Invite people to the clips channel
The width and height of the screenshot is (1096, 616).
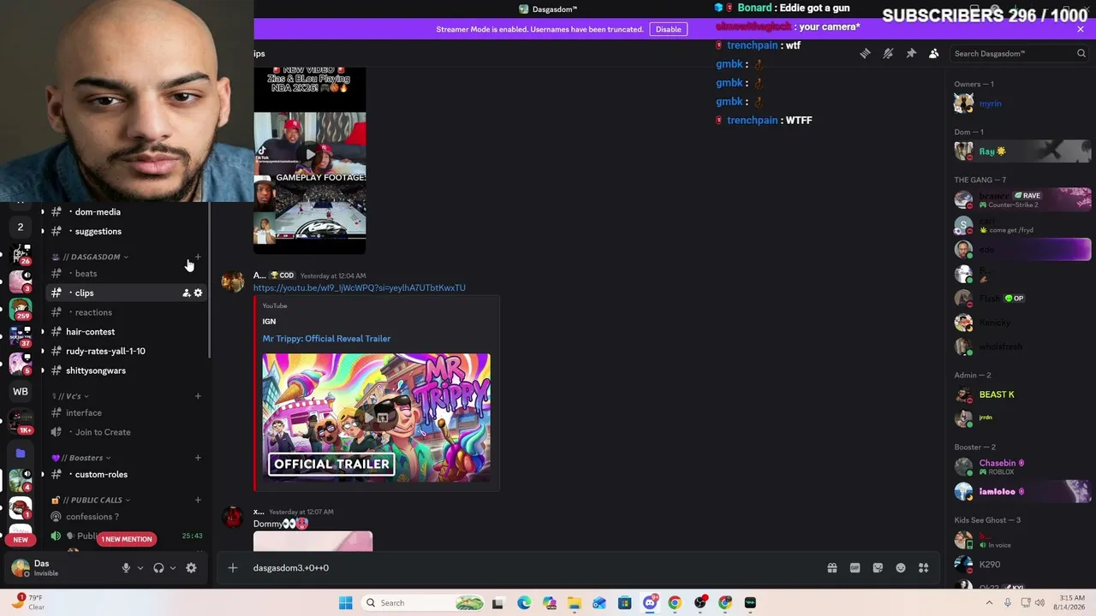[186, 293]
